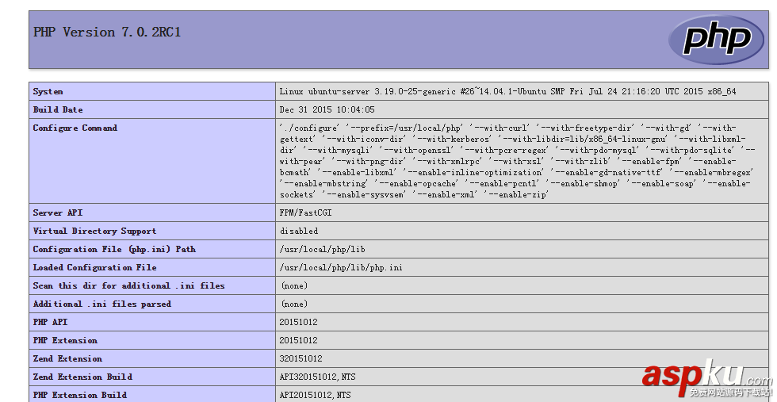
Task: Select the System row label
Action: click(48, 92)
